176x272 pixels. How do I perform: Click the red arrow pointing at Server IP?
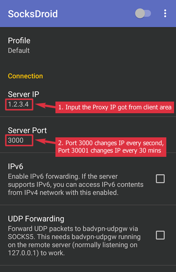pyautogui.click(x=45, y=105)
